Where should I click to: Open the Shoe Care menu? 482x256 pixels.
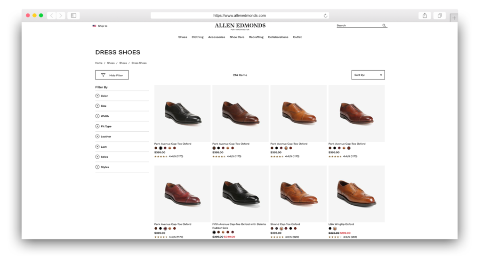[x=237, y=37]
